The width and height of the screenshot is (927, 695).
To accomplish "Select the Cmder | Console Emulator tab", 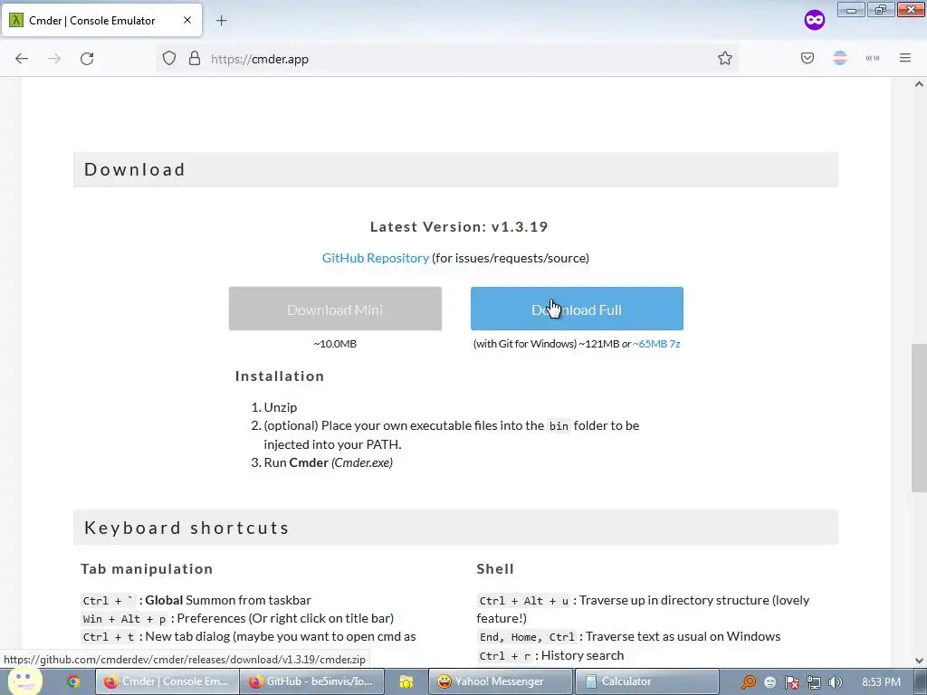I will point(101,20).
